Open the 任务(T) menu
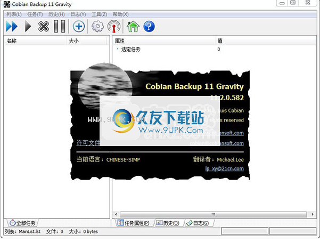 pos(35,14)
